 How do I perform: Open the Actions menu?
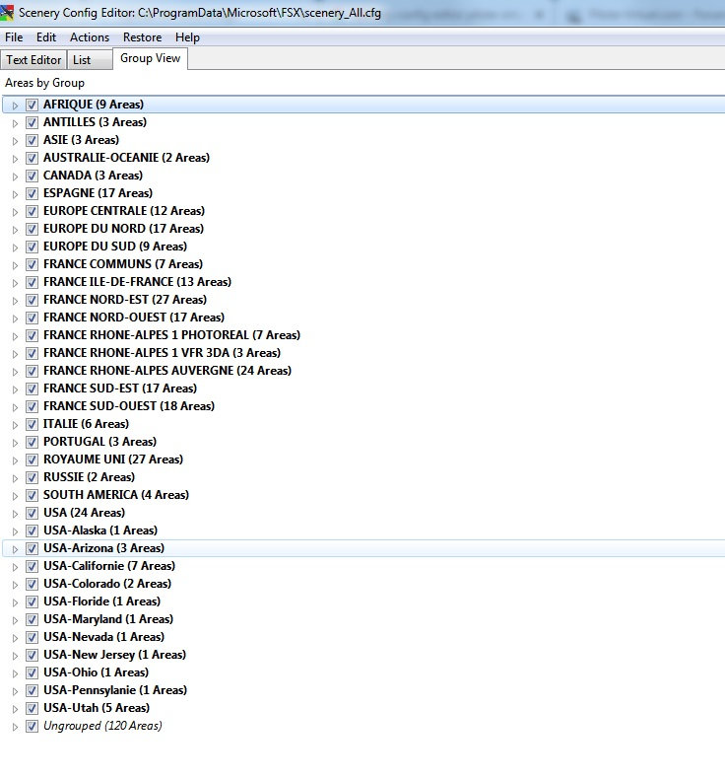tap(90, 37)
